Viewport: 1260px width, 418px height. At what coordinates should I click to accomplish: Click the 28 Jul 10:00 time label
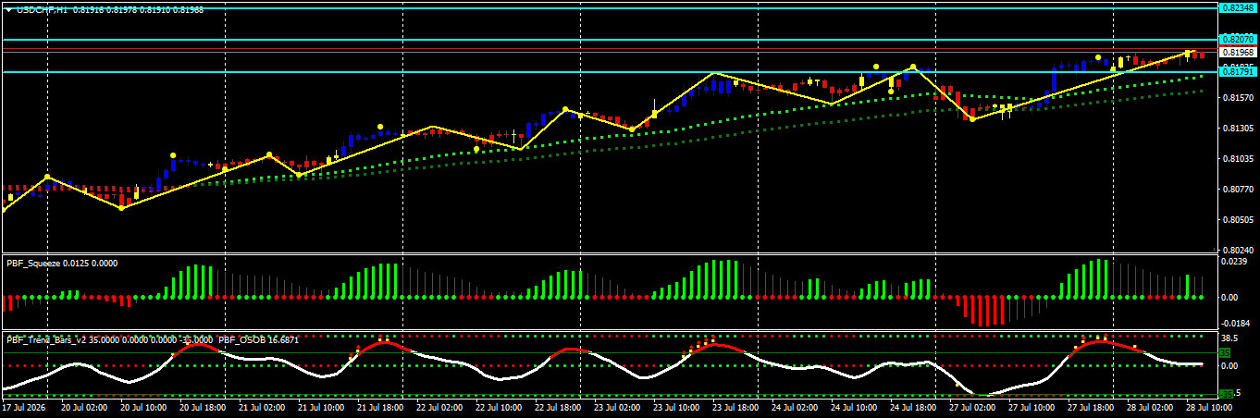1207,407
